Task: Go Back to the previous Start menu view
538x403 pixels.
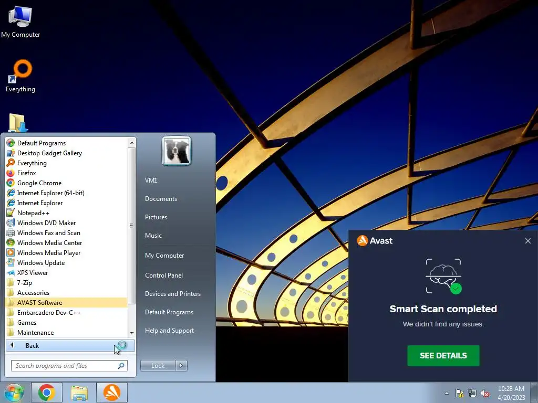Action: coord(70,345)
